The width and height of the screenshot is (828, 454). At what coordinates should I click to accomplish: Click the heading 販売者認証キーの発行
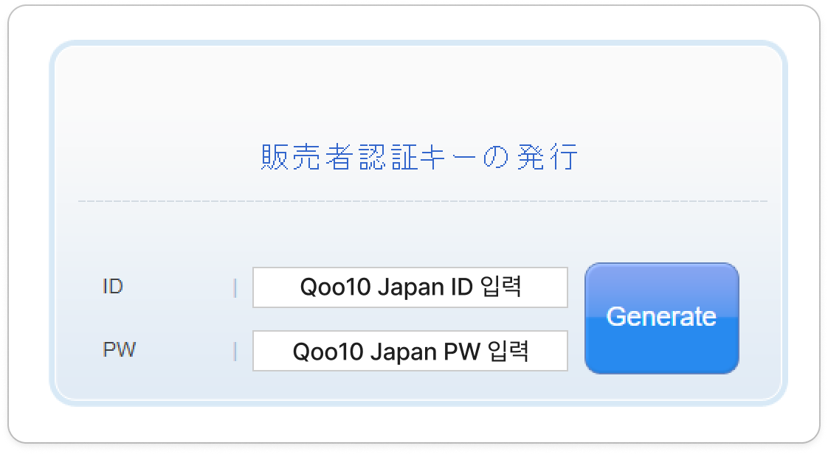click(420, 157)
